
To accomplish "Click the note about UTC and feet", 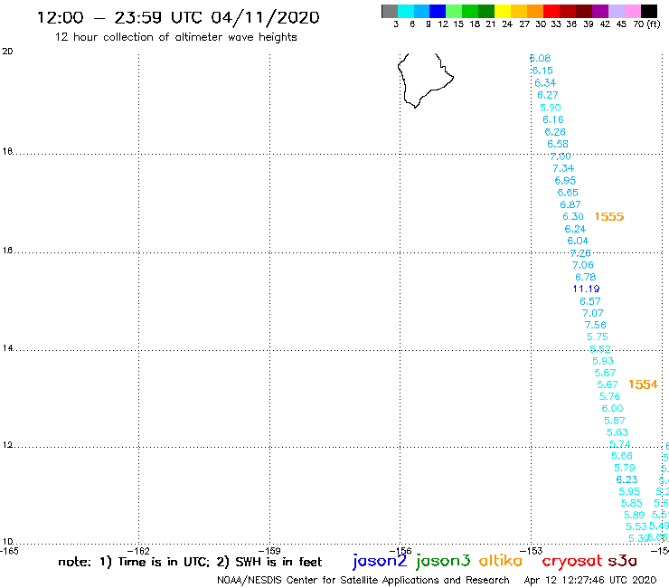I will click(x=190, y=562).
